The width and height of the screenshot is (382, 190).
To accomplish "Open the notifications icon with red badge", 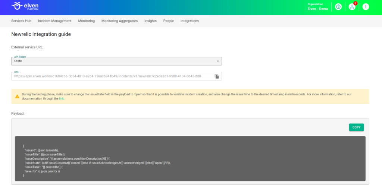I will tap(352, 7).
